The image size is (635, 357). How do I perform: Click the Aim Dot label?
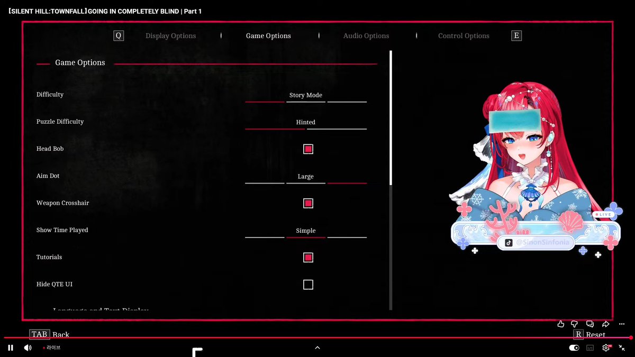(48, 176)
